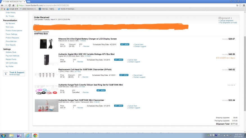Open Price Matches
This screenshot has width=246, height=138.
point(11,41)
